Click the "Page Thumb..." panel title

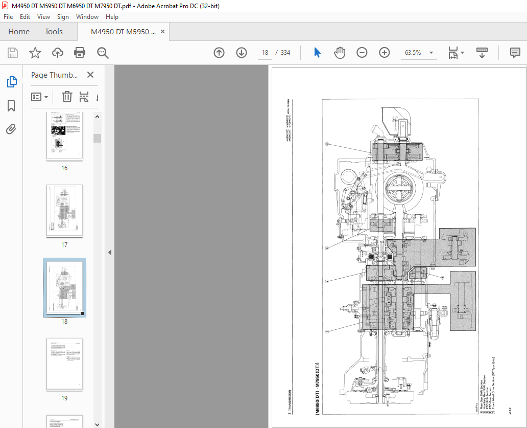tap(55, 75)
